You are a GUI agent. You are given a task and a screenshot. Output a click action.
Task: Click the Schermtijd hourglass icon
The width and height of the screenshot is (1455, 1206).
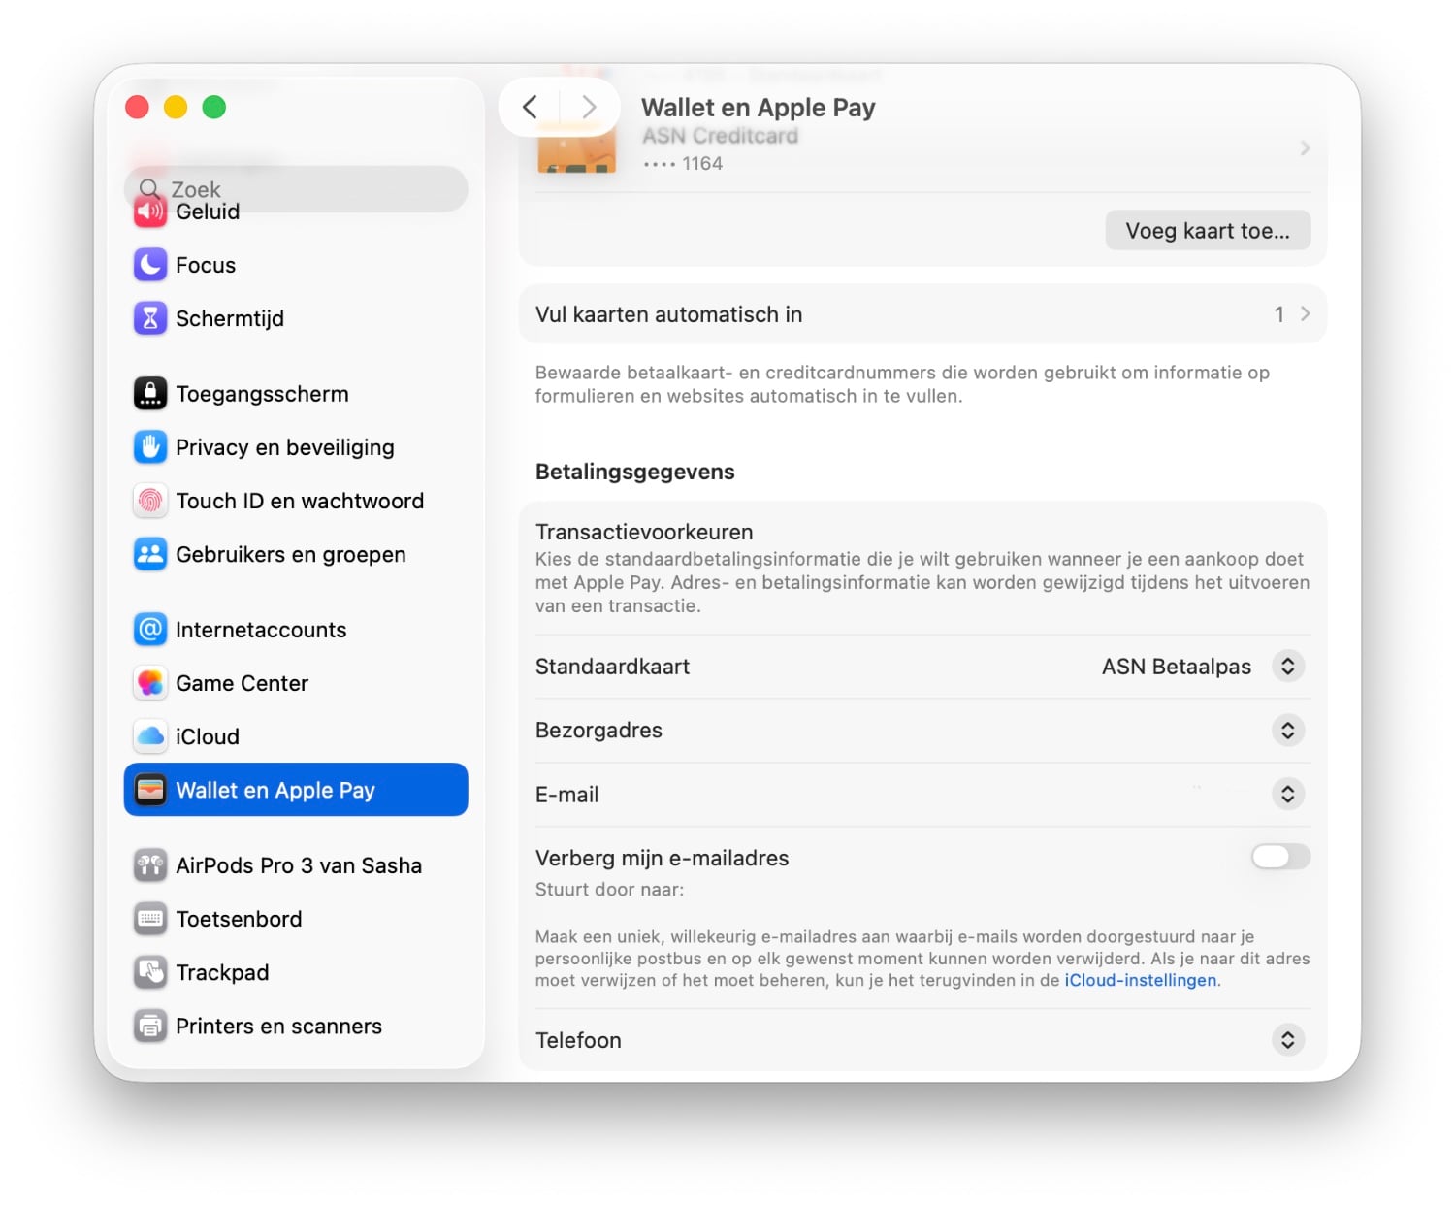point(150,318)
